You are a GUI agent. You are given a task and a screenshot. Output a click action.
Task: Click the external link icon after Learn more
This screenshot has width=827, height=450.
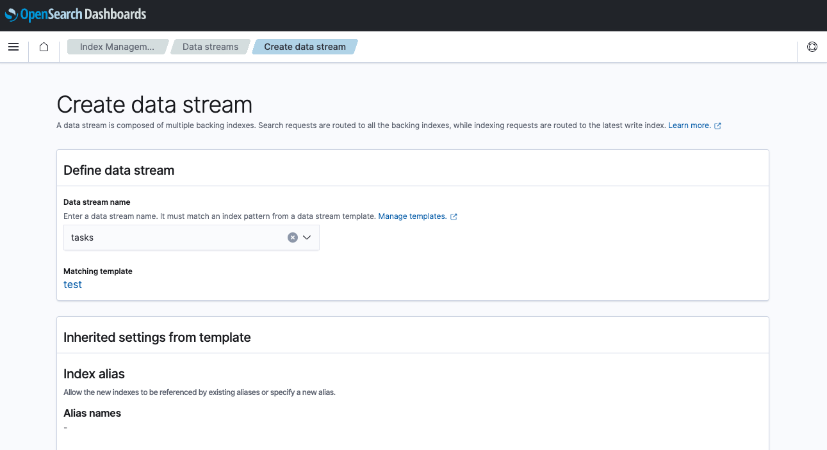(719, 125)
